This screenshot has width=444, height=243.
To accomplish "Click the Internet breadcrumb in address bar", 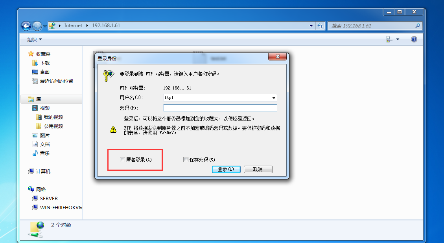I will [73, 26].
